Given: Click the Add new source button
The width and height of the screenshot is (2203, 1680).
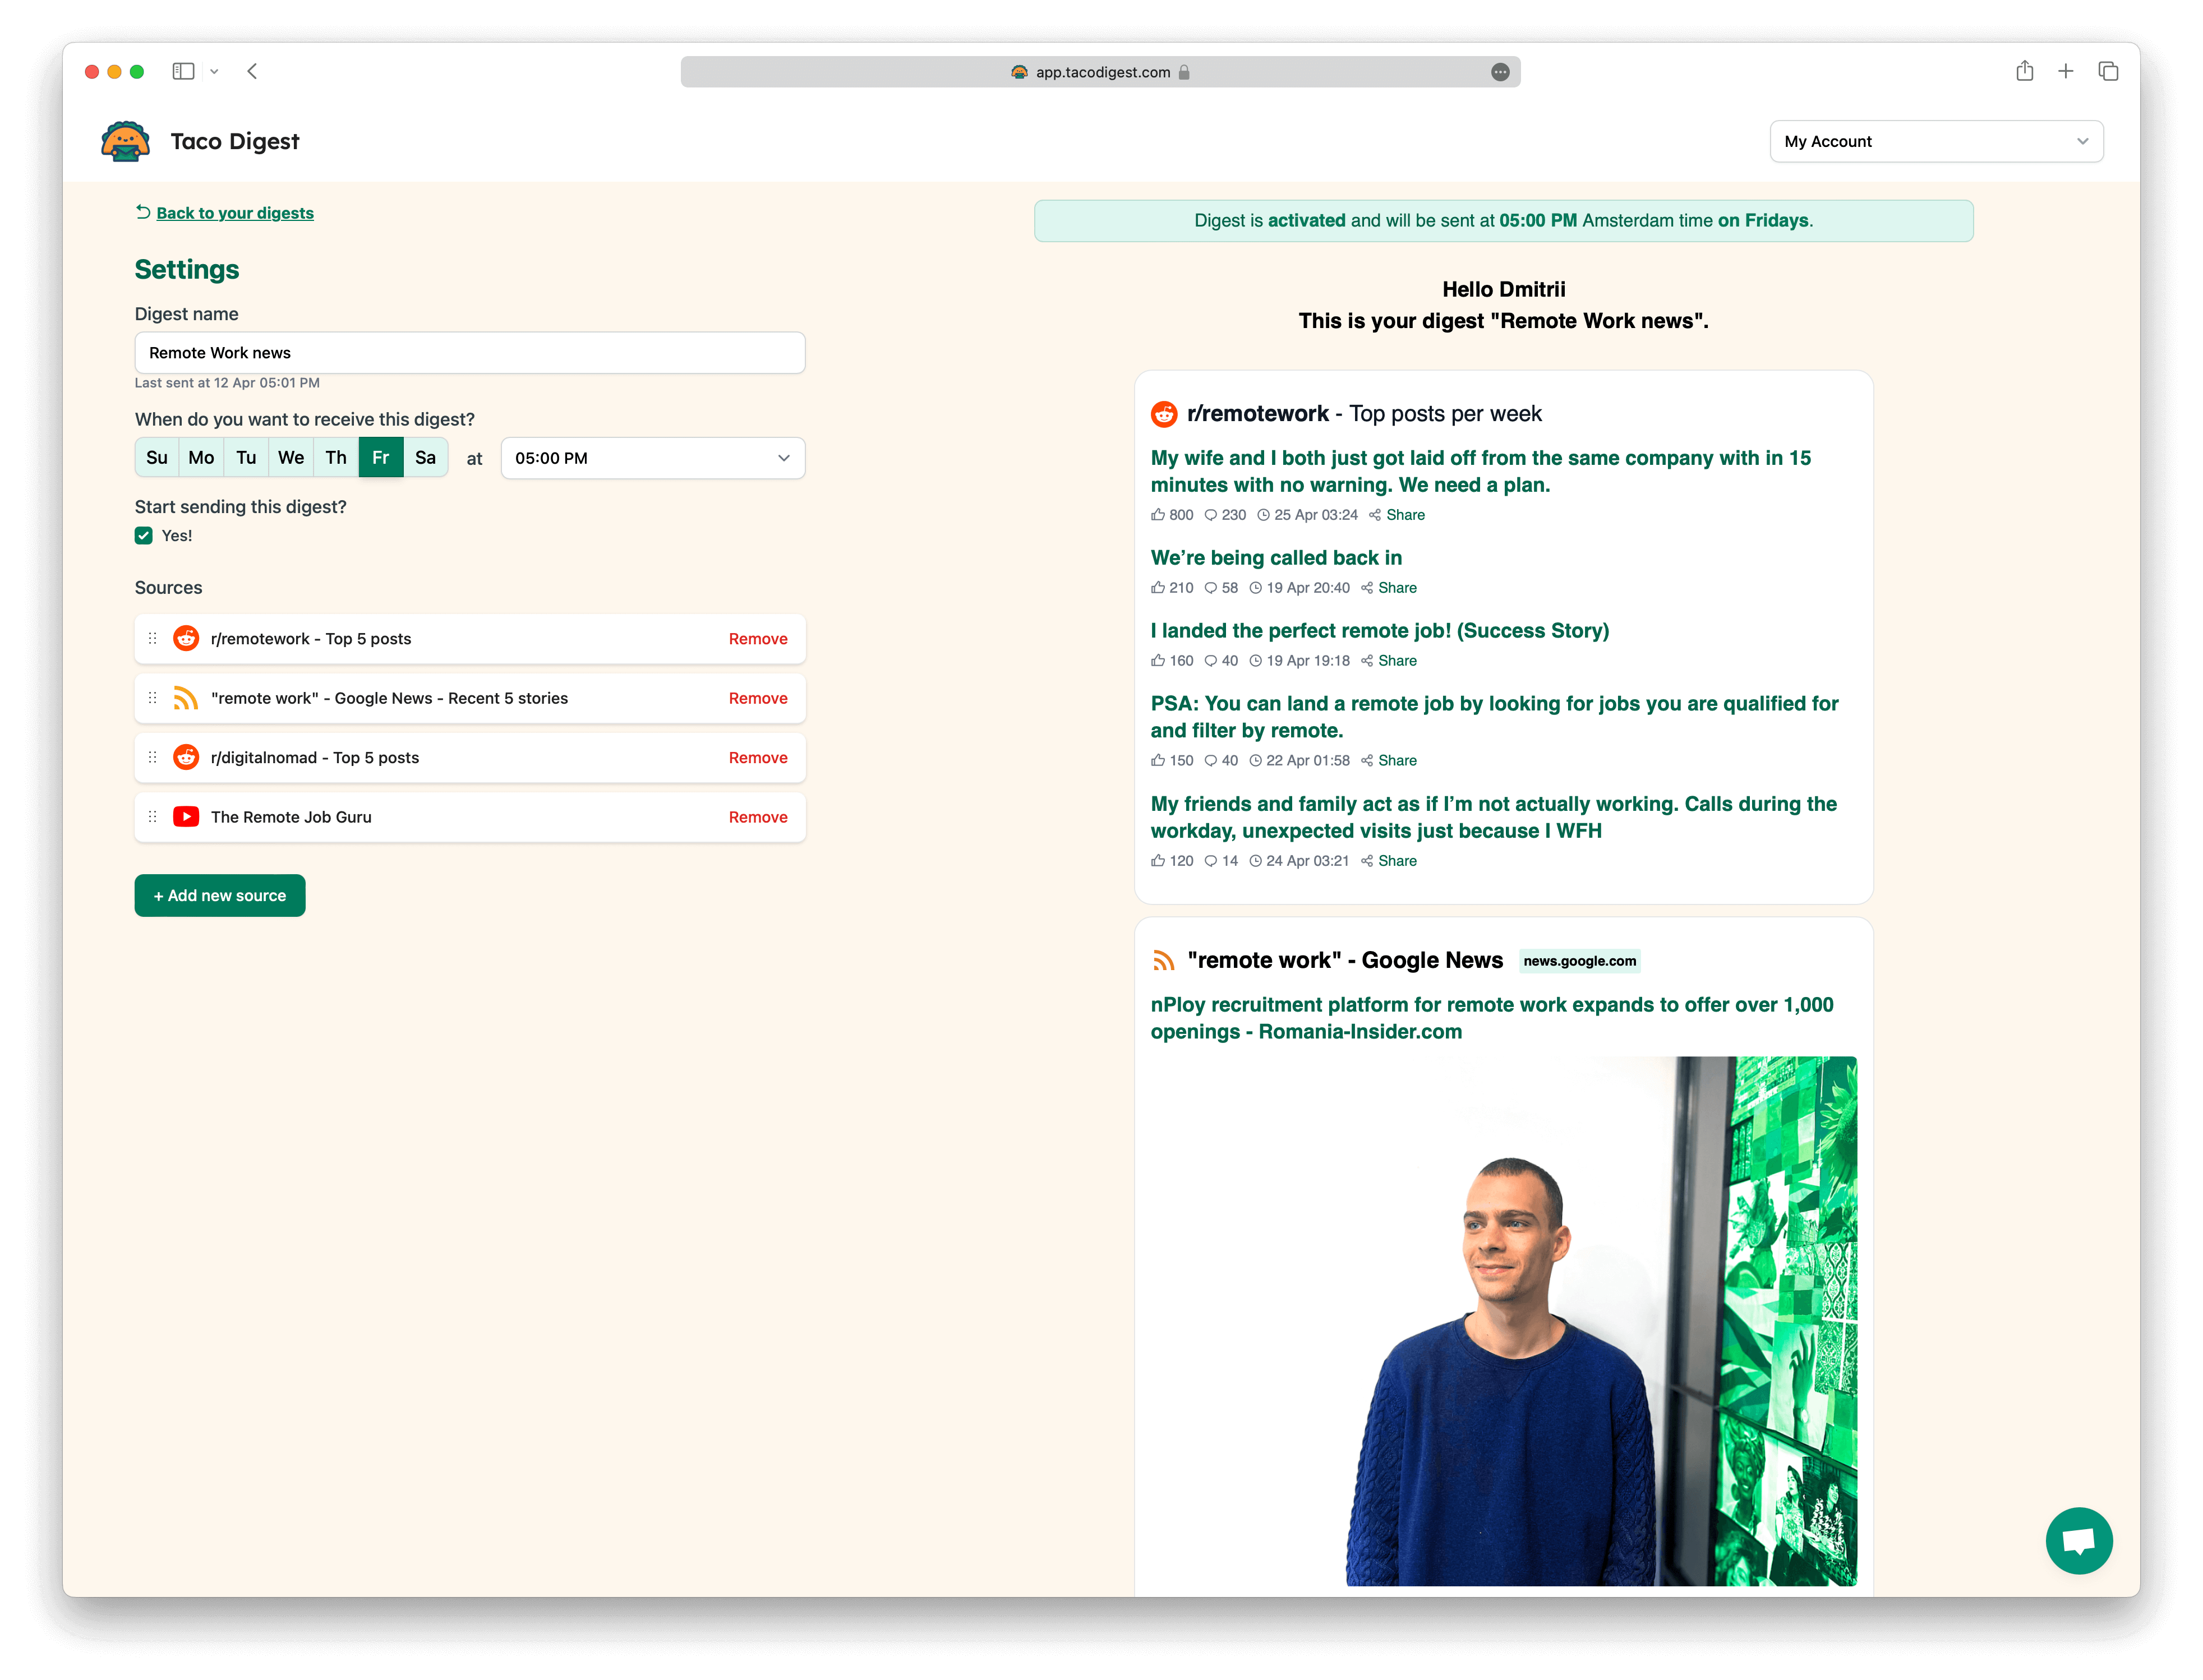Looking at the screenshot, I should (220, 896).
